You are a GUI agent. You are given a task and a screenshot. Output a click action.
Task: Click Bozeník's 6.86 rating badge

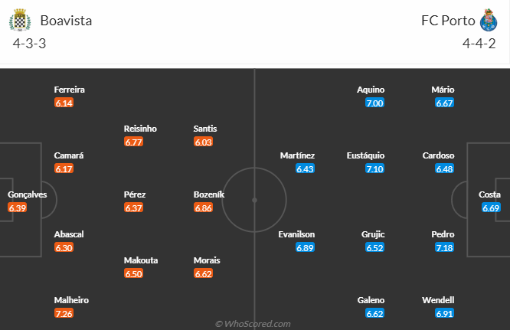pos(203,208)
